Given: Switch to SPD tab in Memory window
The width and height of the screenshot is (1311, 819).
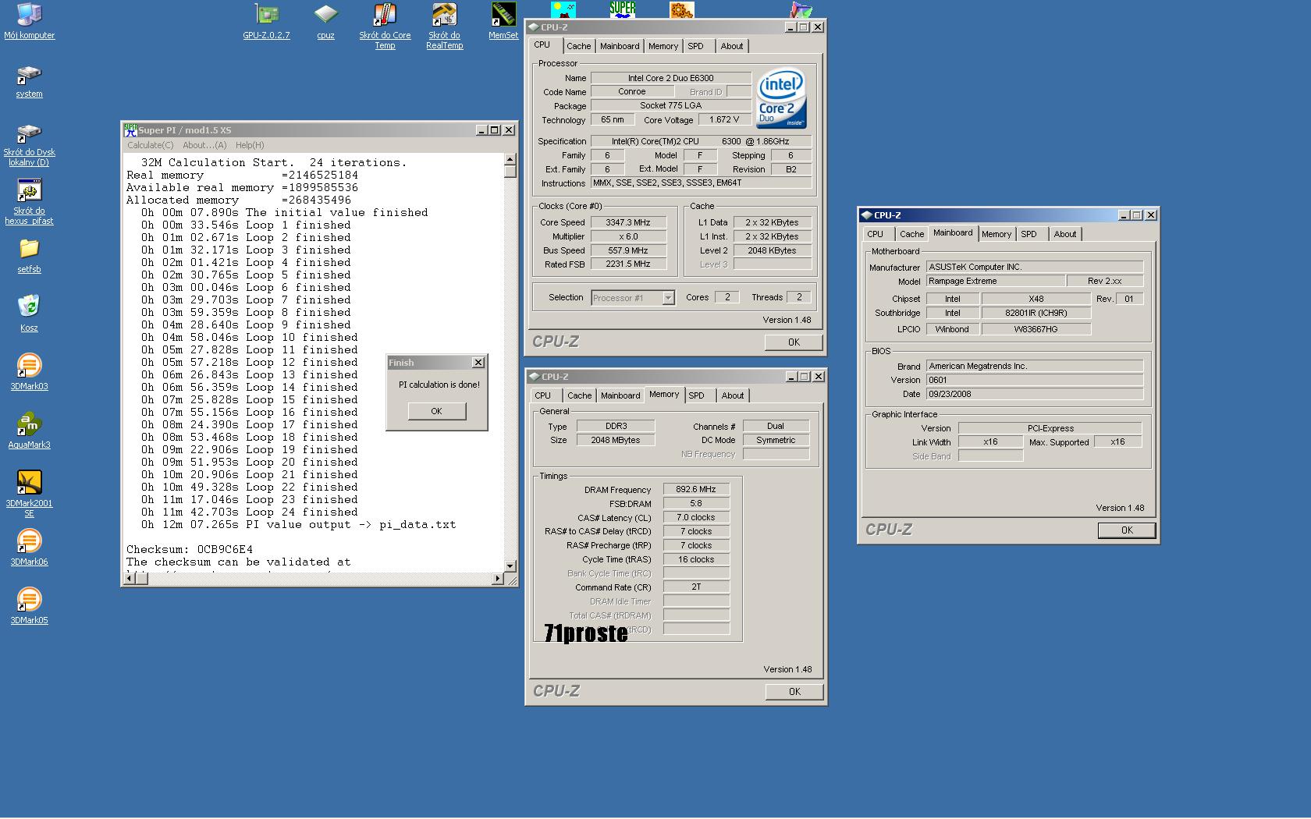Looking at the screenshot, I should (696, 395).
